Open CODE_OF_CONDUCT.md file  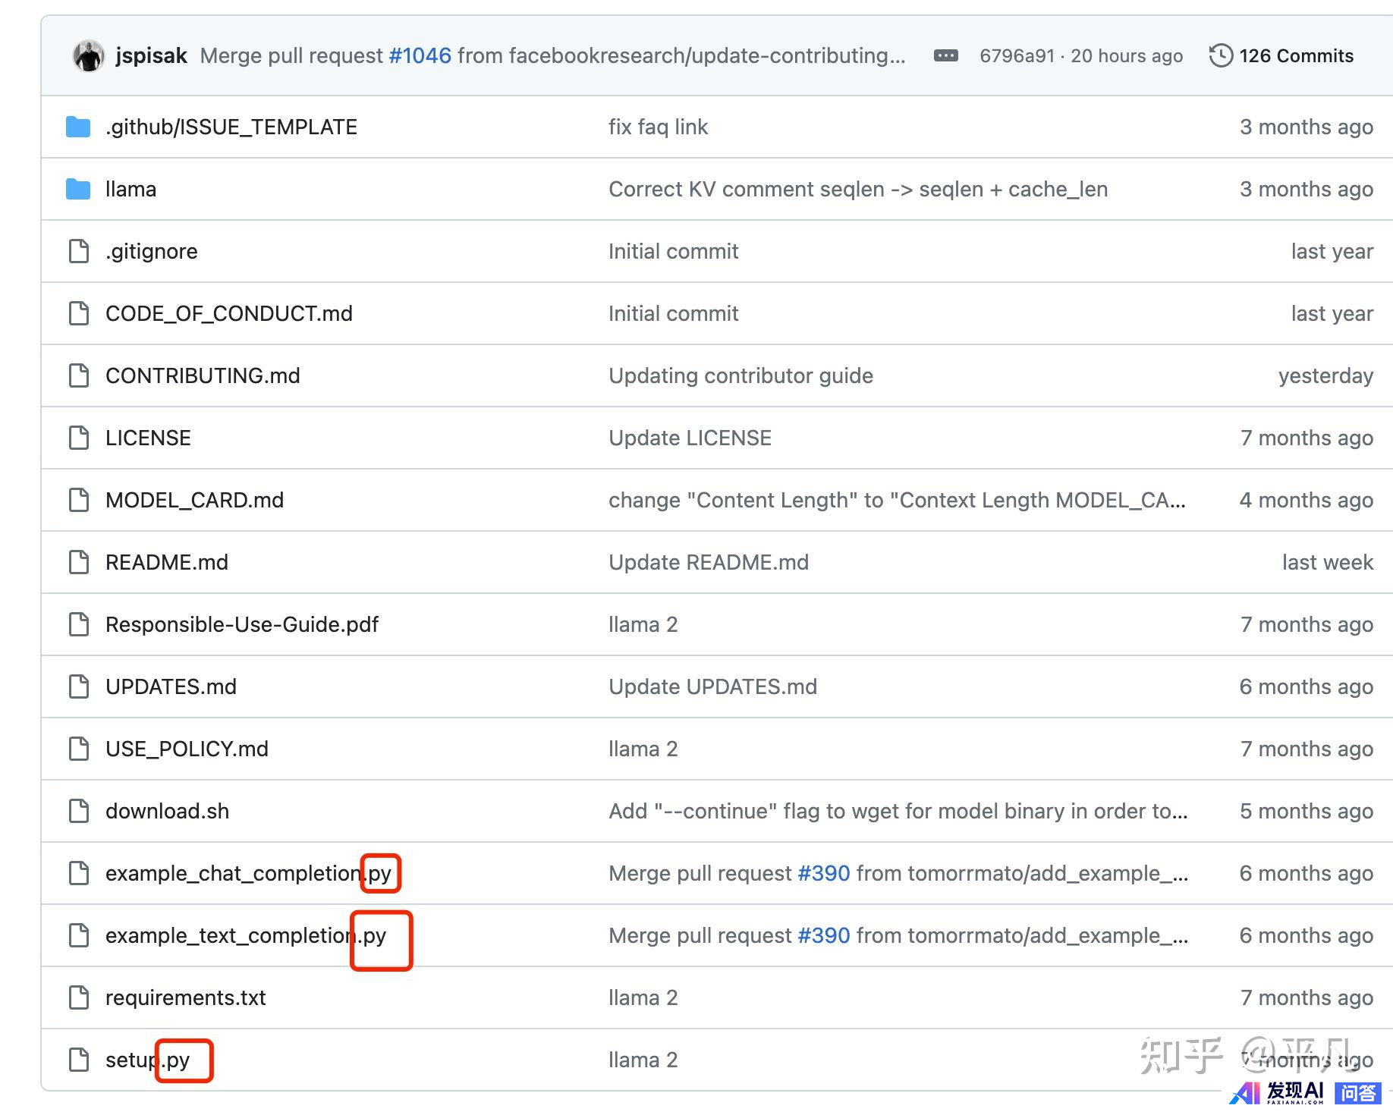pyautogui.click(x=229, y=313)
